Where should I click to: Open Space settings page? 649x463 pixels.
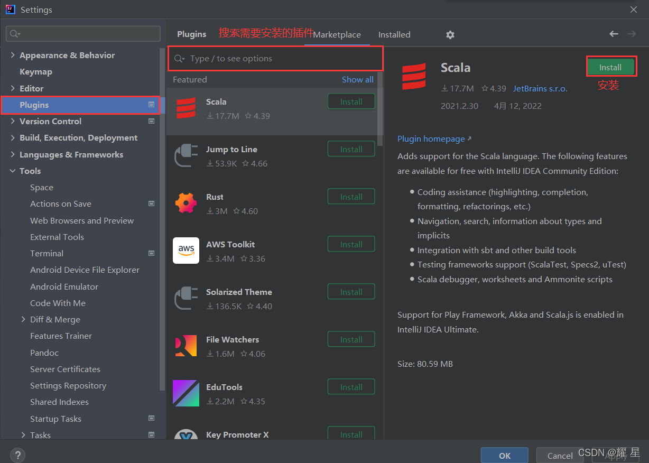[42, 187]
